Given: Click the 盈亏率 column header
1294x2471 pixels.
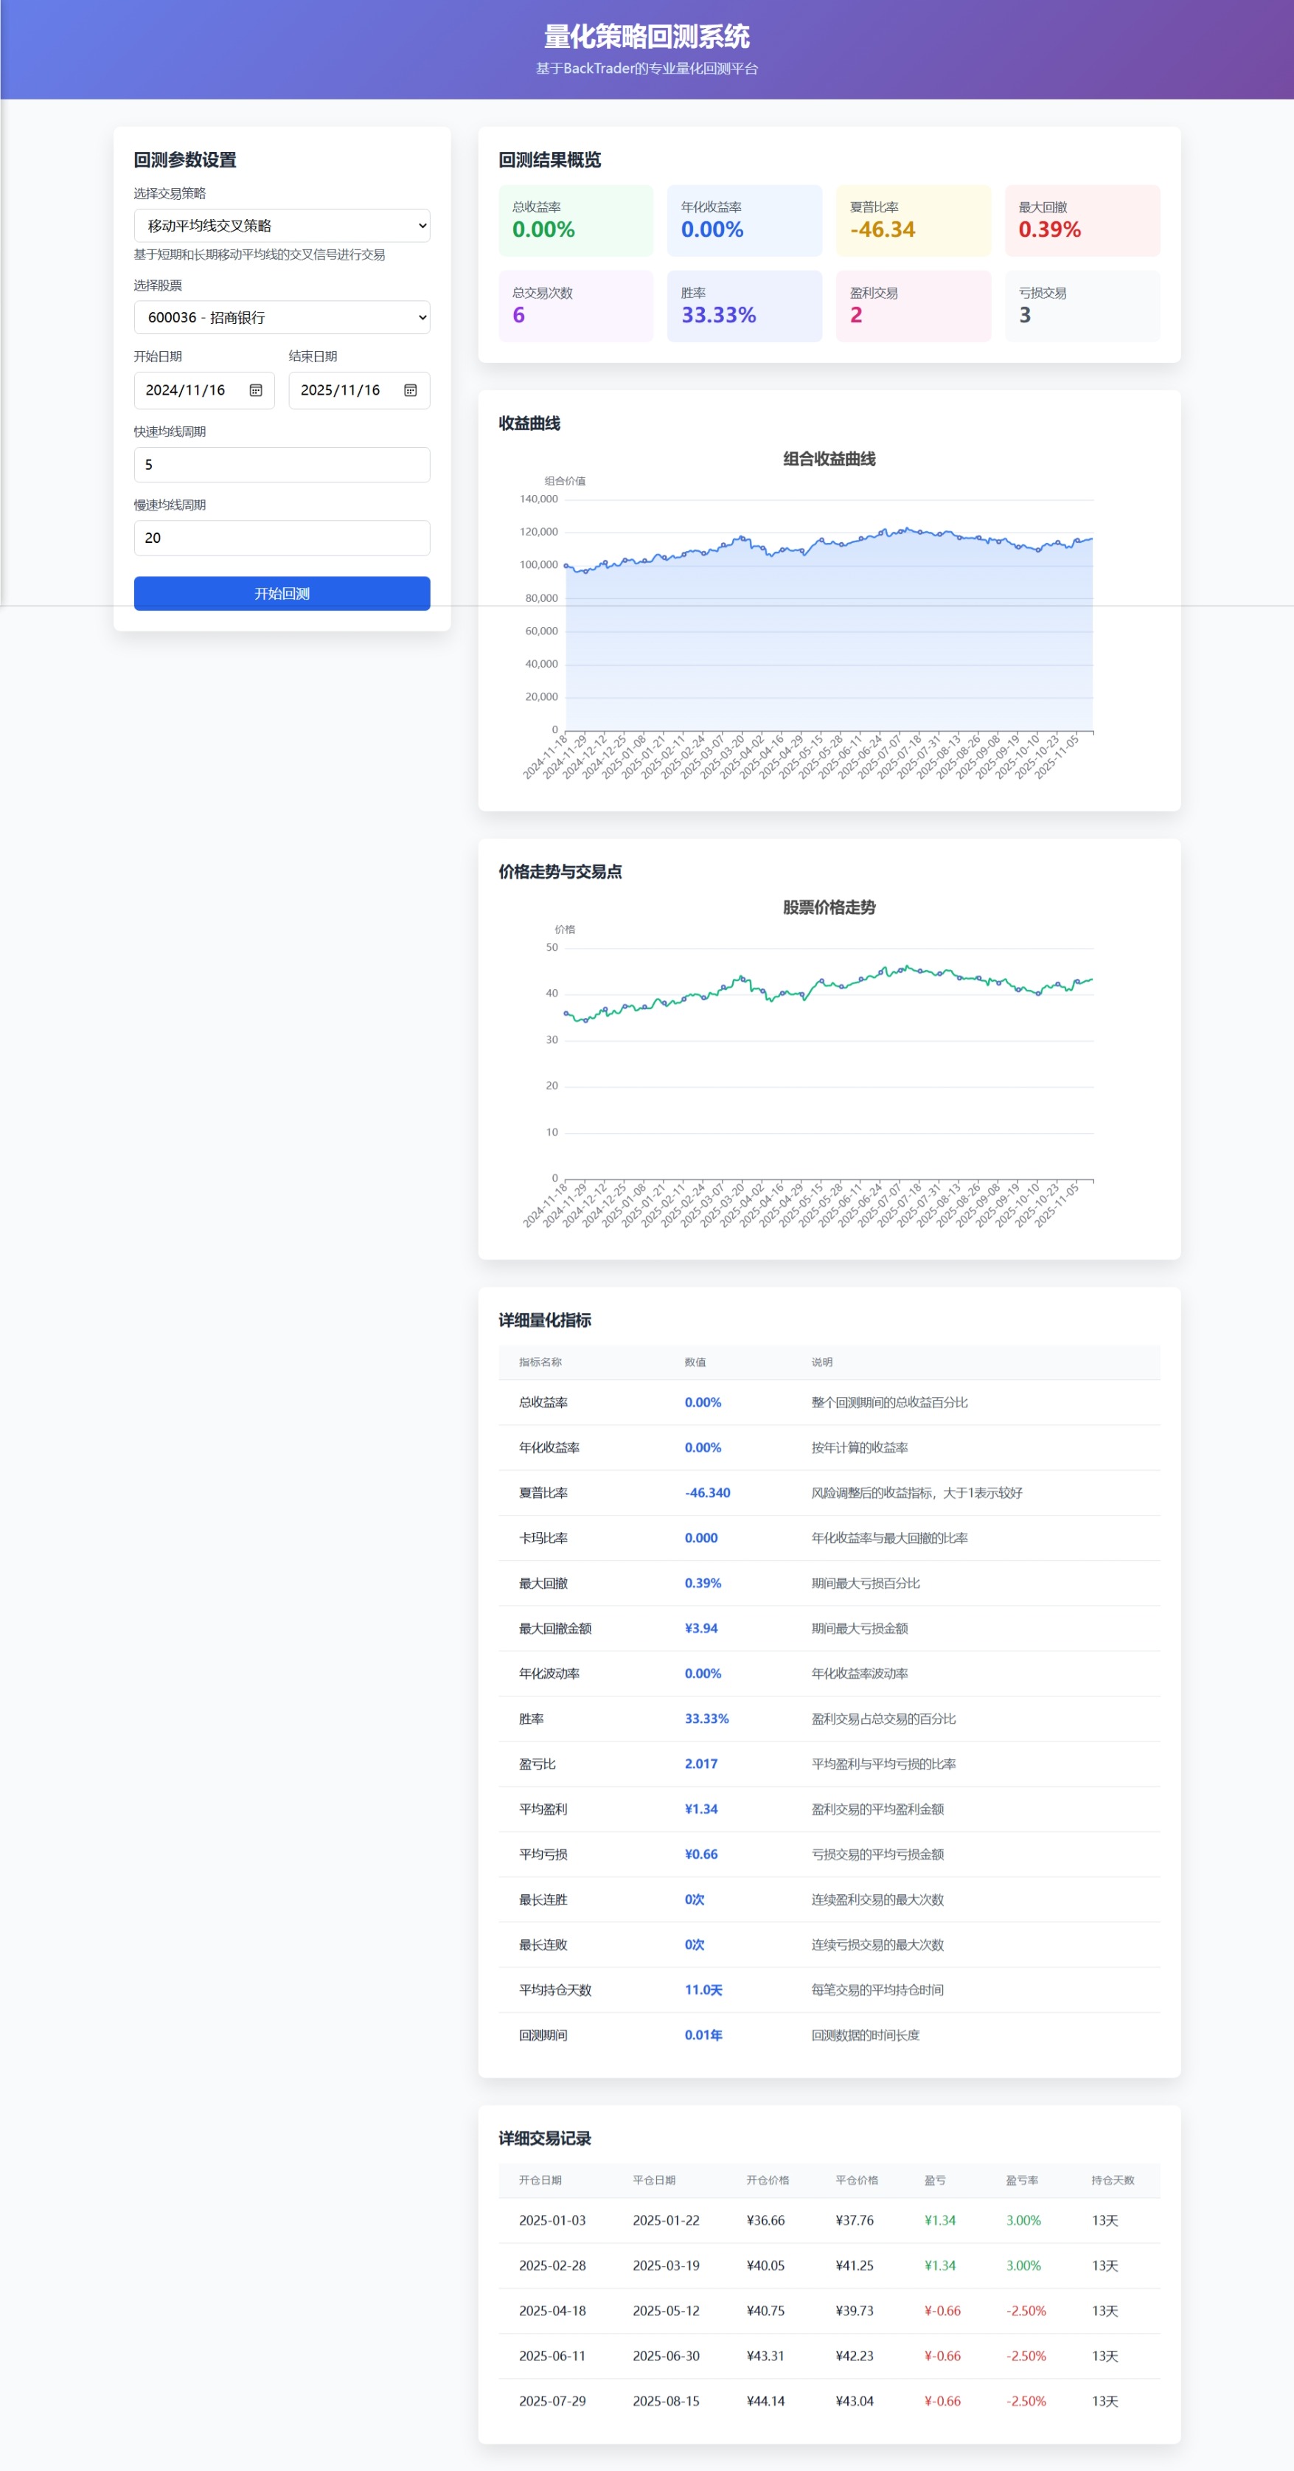Looking at the screenshot, I should (x=1022, y=2180).
